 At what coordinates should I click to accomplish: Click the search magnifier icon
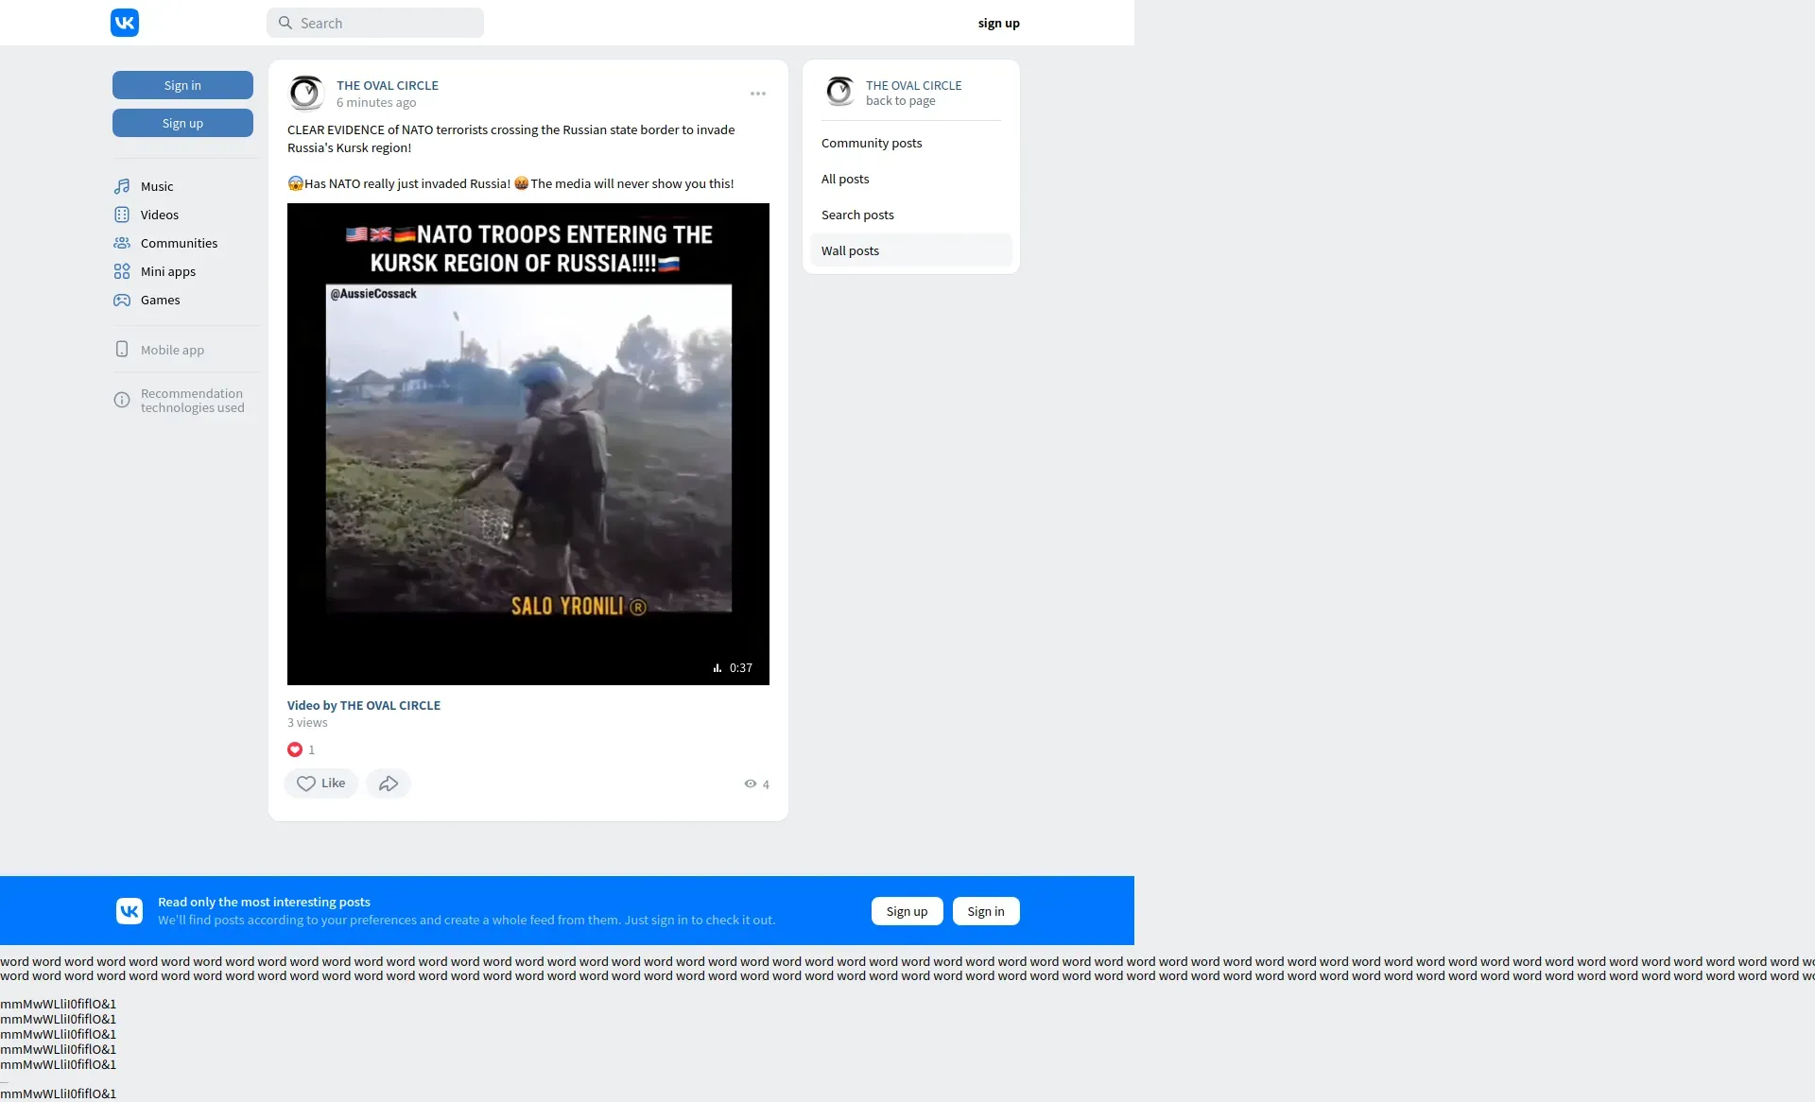(x=285, y=23)
